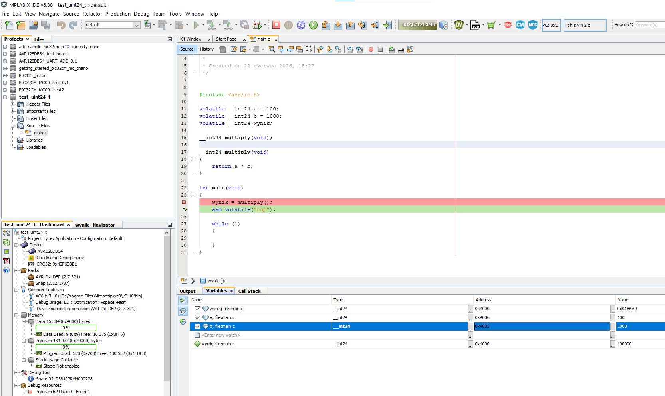Click Start Macro Recording red circle icon
Screen dimensions: 665x396
(x=371, y=49)
